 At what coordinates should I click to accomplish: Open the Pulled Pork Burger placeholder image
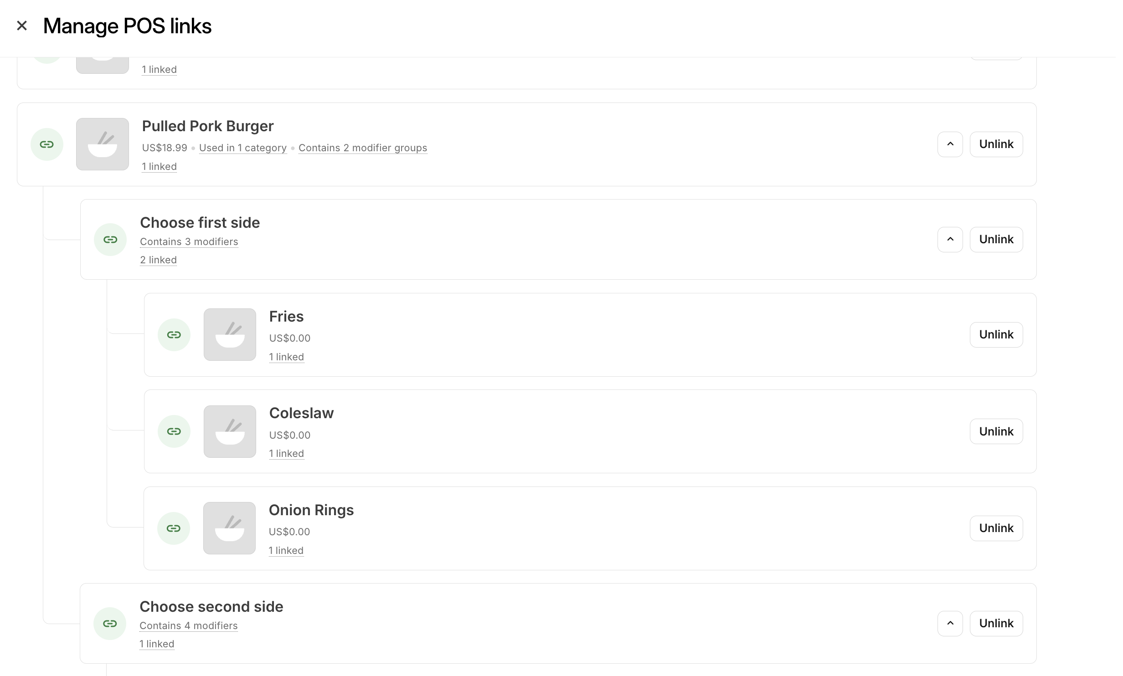(103, 144)
